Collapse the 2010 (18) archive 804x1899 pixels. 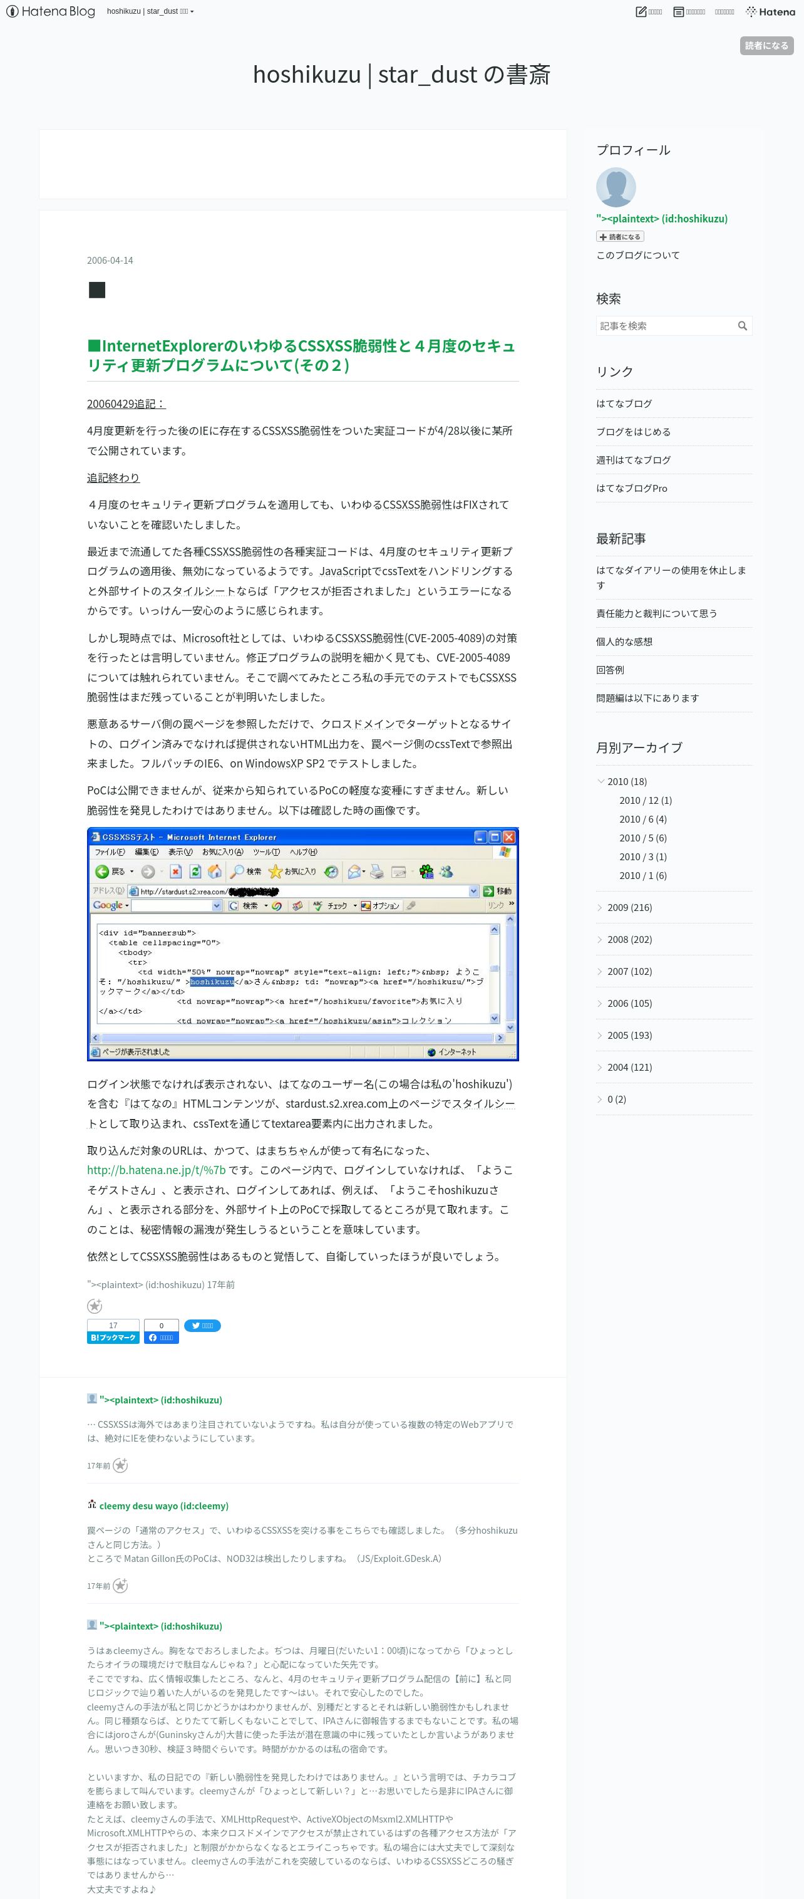click(600, 781)
